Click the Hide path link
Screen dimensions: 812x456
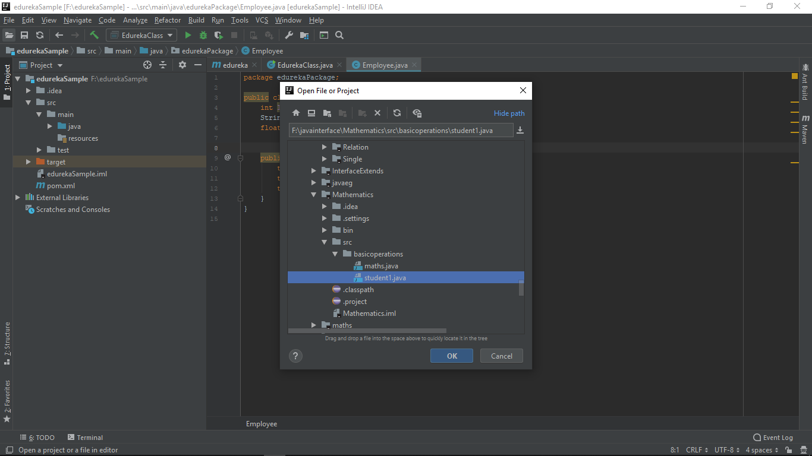509,113
